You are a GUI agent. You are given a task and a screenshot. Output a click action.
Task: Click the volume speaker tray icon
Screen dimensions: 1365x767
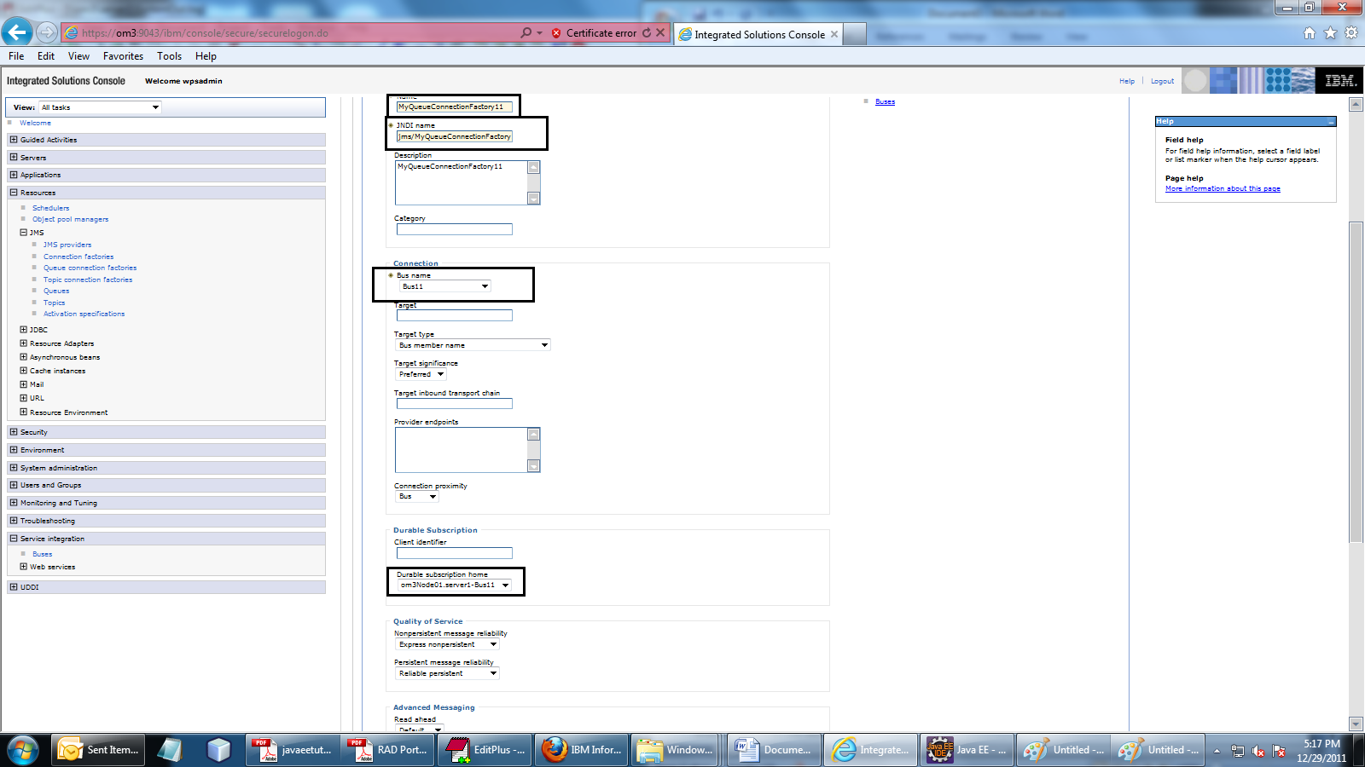(x=1258, y=751)
